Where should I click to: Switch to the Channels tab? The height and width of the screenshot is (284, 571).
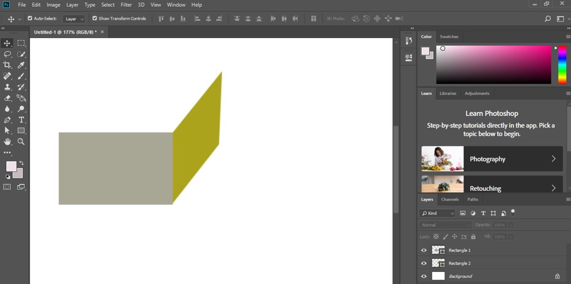(449, 199)
